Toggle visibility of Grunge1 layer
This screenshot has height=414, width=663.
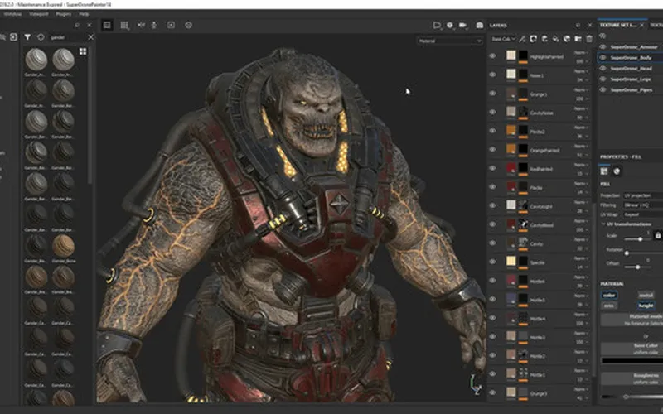click(493, 94)
